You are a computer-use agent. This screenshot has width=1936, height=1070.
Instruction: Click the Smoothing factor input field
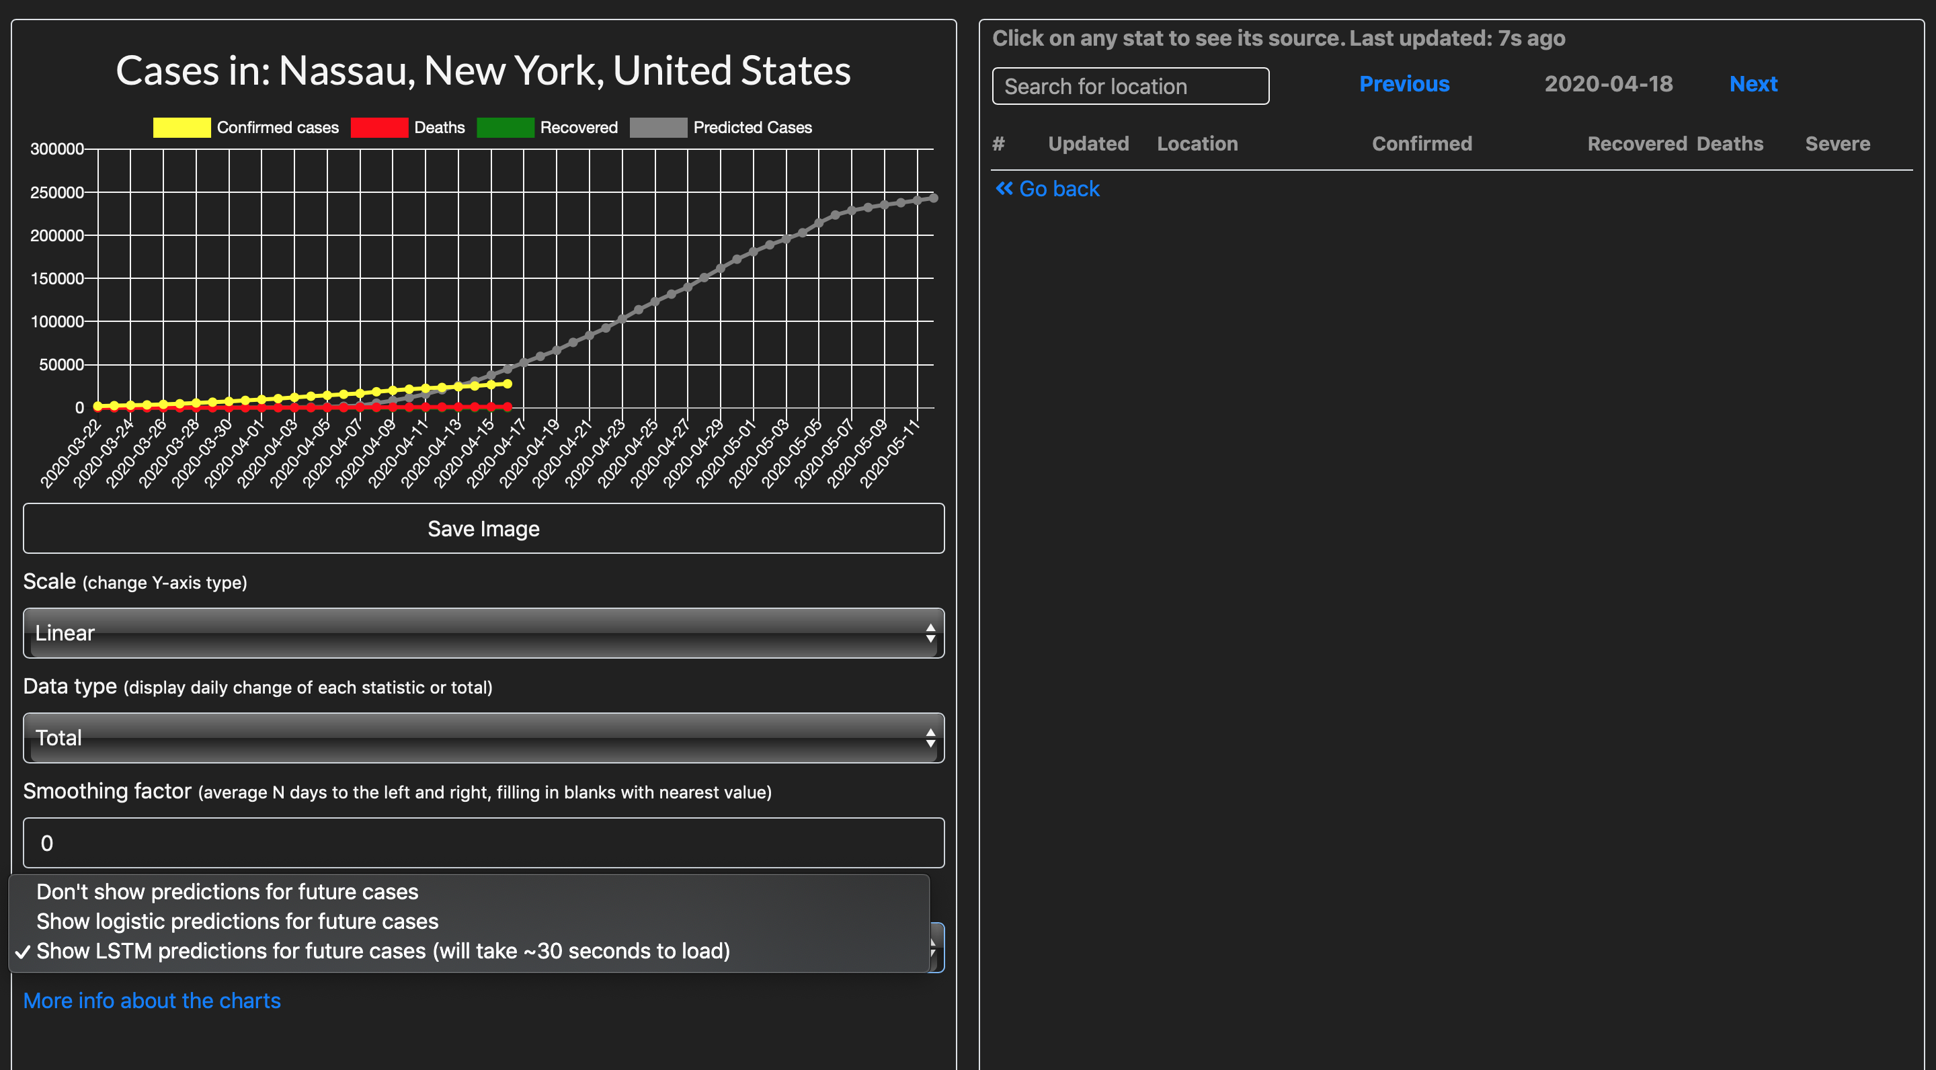(x=483, y=843)
